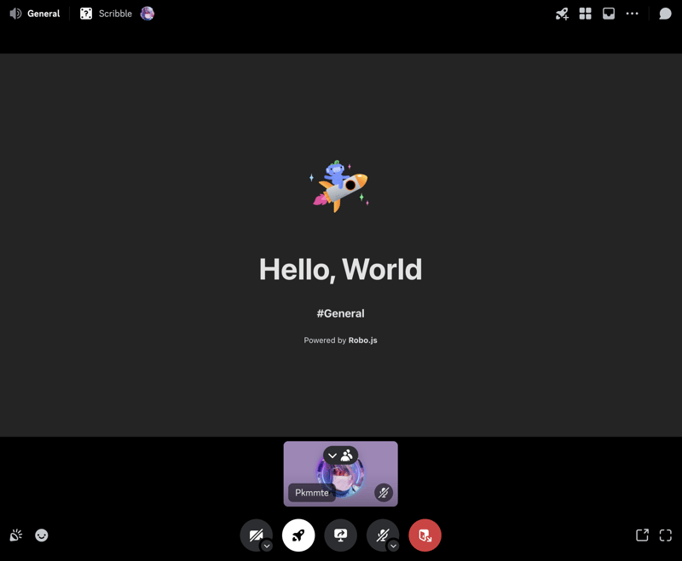This screenshot has height=561, width=682.
Task: Share your screen
Action: [340, 535]
